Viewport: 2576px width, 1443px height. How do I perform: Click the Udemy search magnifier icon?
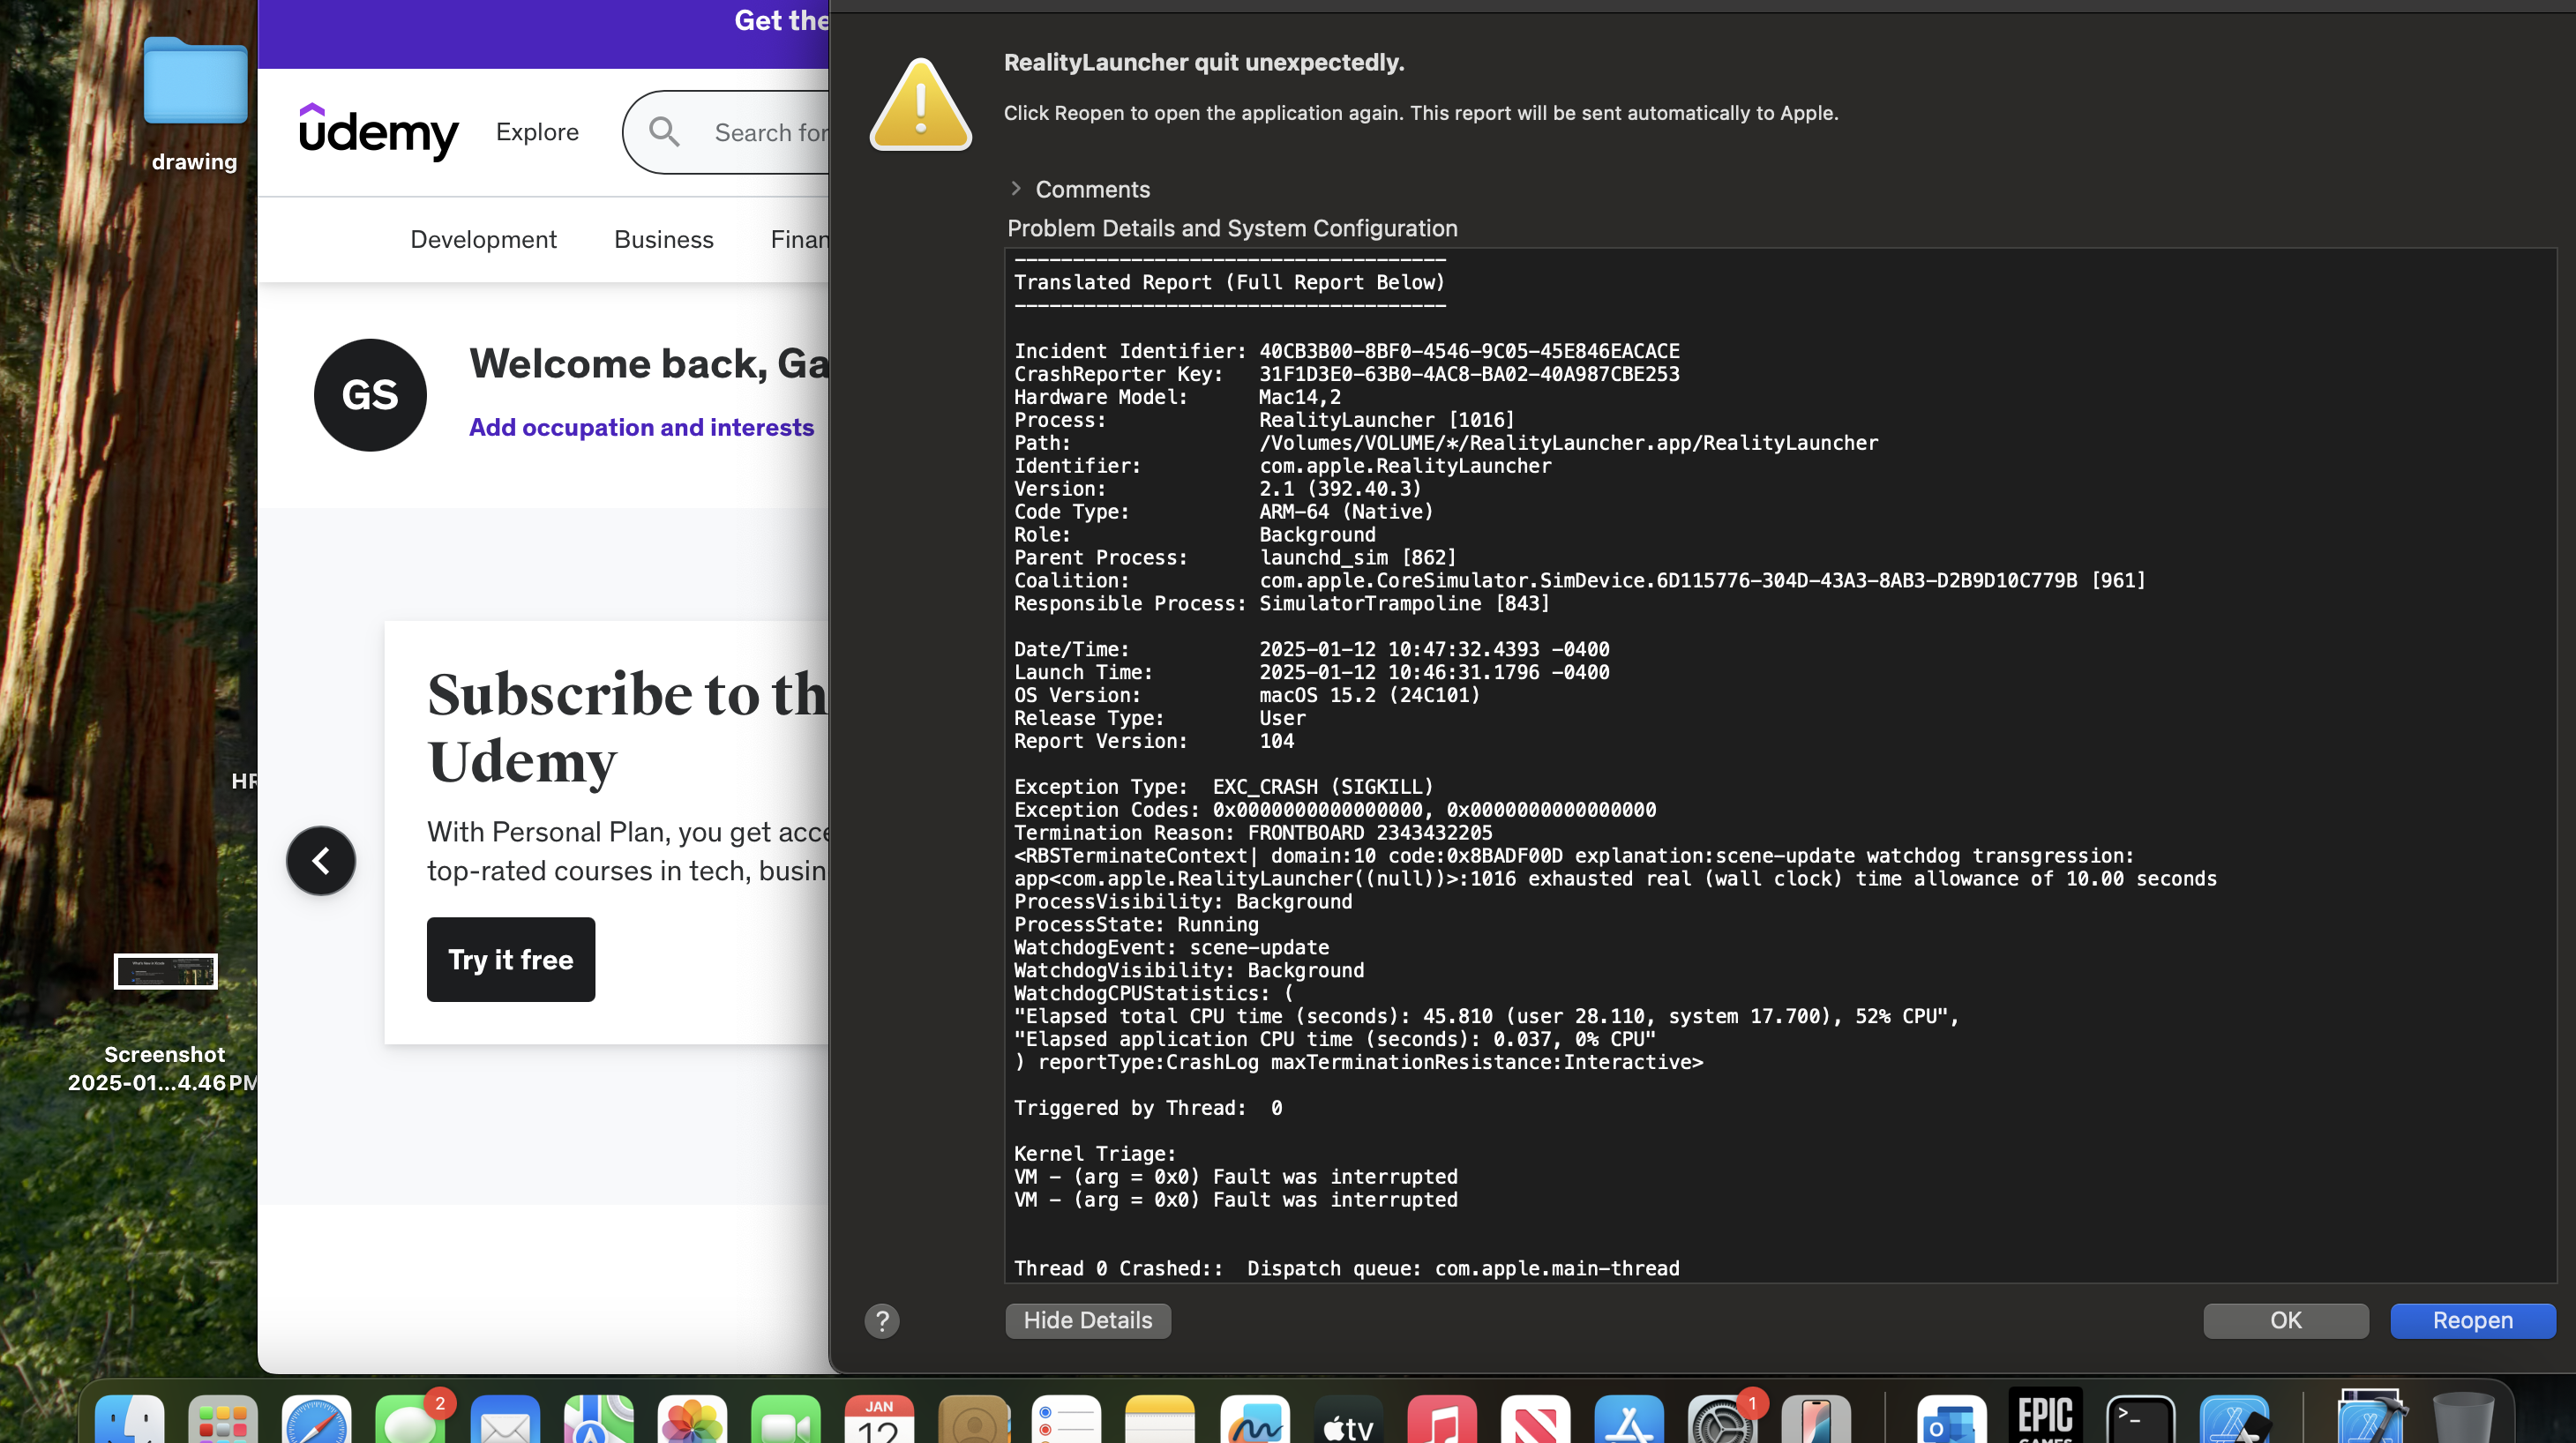point(664,131)
